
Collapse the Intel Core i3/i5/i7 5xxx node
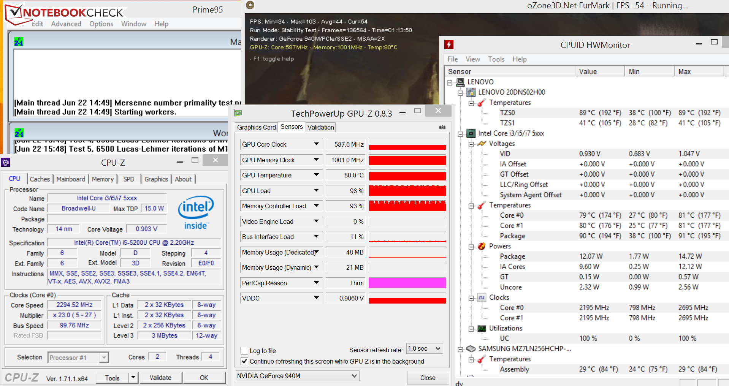coord(460,134)
